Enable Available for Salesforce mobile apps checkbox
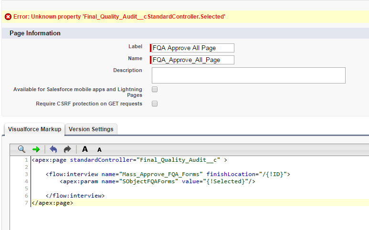The image size is (369, 230). coord(155,89)
